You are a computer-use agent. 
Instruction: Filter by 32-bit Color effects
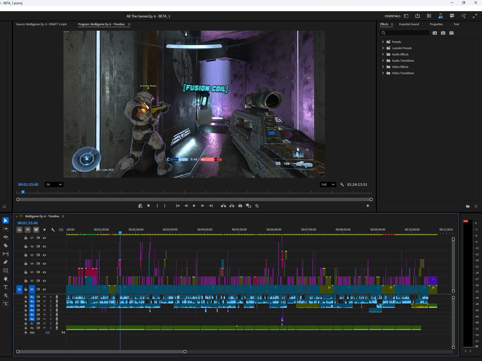tap(443, 33)
